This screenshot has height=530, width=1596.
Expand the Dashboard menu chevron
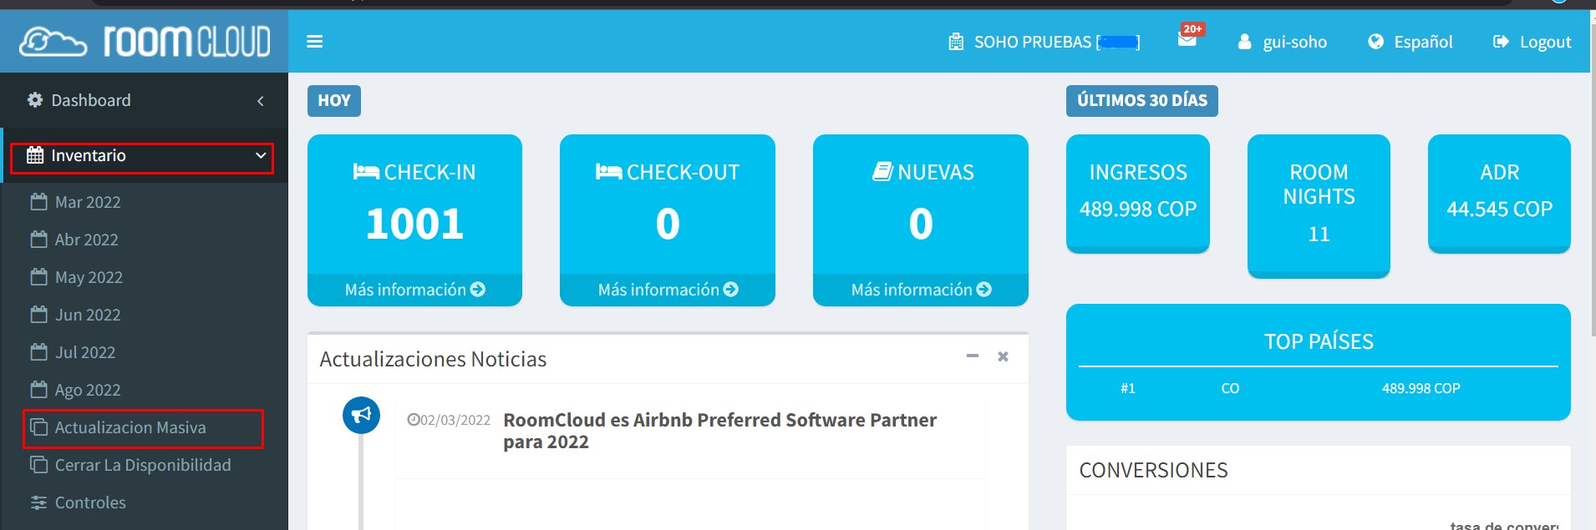tap(261, 101)
